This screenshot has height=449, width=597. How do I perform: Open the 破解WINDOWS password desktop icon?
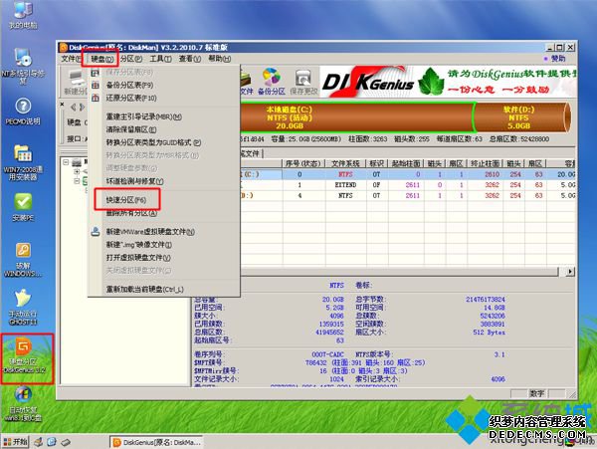(x=23, y=260)
